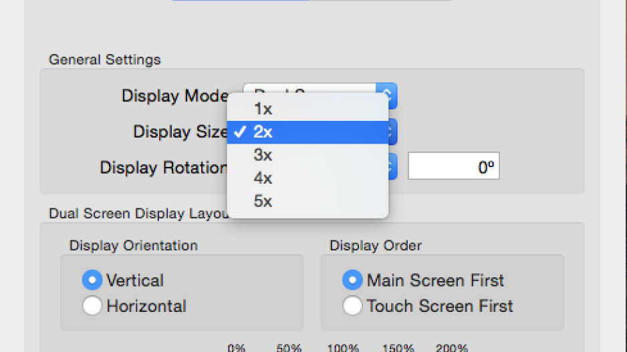Set the slider to the 150% mark
This screenshot has height=352, width=627.
(398, 347)
